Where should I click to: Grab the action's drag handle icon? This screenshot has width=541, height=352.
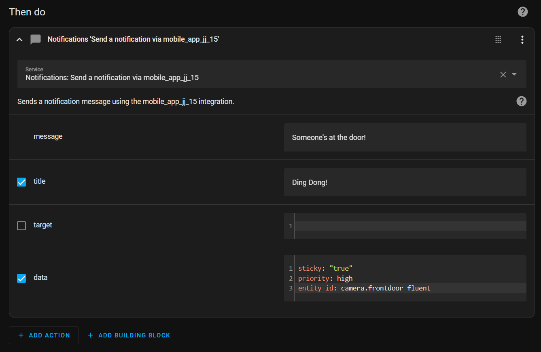tap(498, 40)
